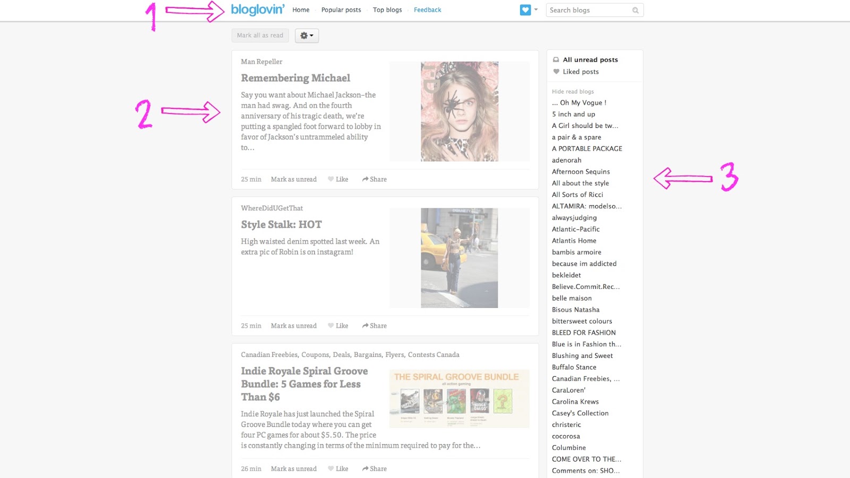Open the gear settings dropdown

pos(307,36)
